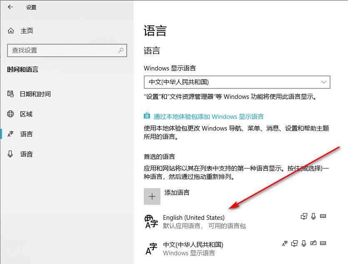The height and width of the screenshot is (264, 348).
Task: Click the 添加语言 label
Action: click(x=177, y=193)
